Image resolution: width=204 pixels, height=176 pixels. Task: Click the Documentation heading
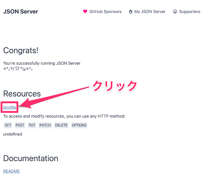(x=31, y=158)
